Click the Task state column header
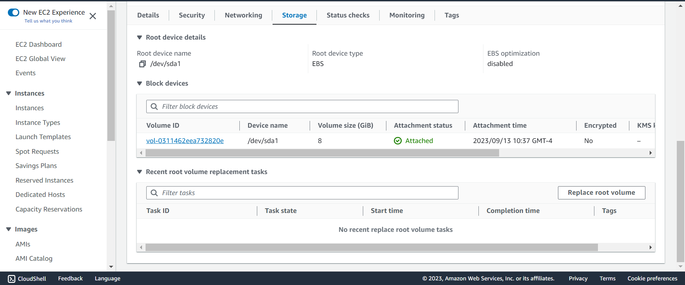The image size is (685, 285). tap(281, 211)
